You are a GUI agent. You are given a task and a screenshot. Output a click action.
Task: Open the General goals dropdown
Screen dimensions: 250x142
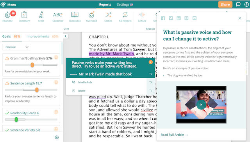tap(16, 47)
